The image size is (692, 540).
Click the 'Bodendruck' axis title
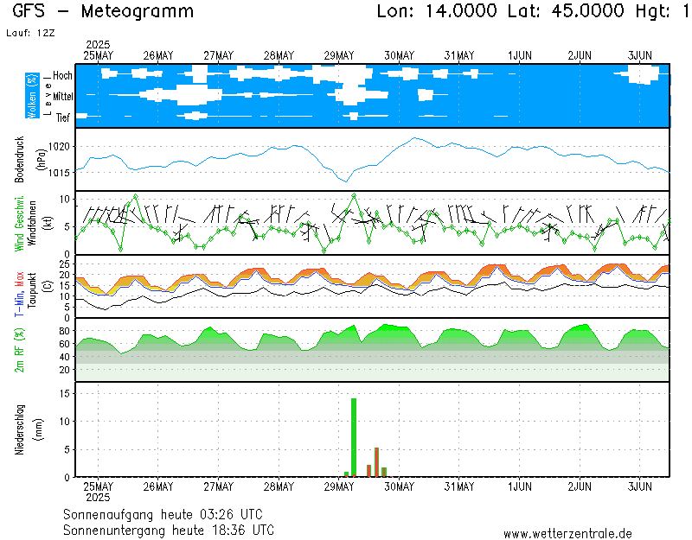click(x=19, y=160)
